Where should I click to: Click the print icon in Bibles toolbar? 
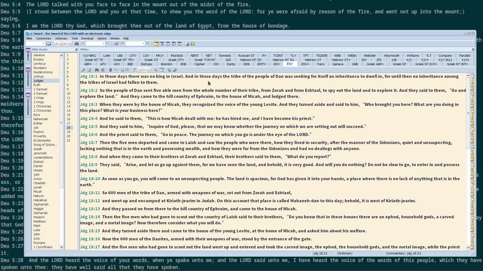(x=89, y=70)
